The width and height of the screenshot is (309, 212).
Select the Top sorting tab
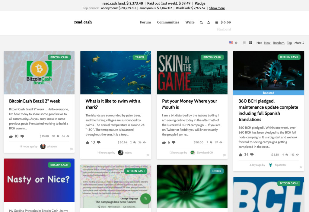tap(289, 43)
